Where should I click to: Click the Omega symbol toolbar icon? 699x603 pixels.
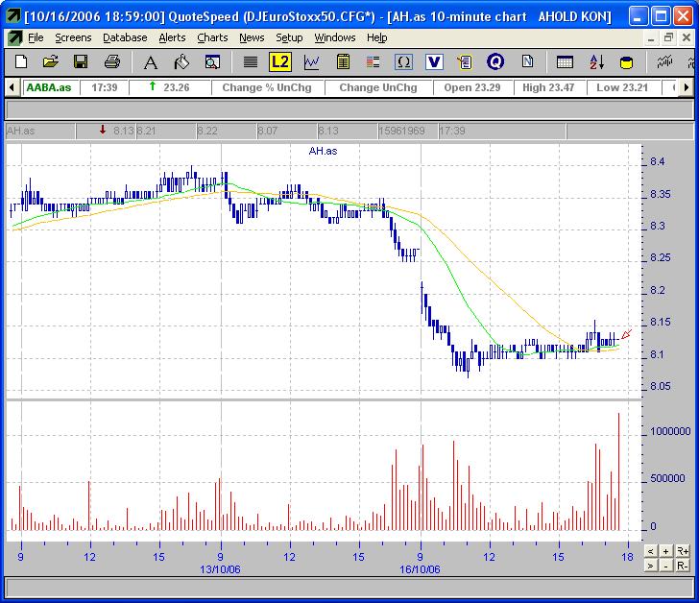[x=403, y=62]
